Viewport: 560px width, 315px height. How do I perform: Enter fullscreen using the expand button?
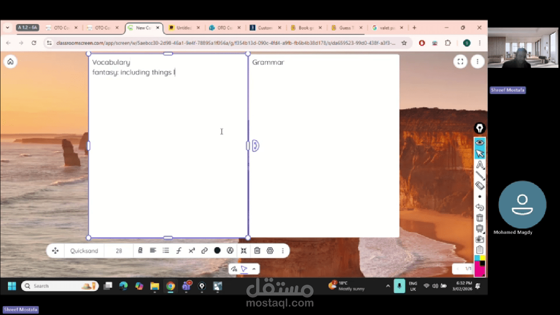coord(460,61)
